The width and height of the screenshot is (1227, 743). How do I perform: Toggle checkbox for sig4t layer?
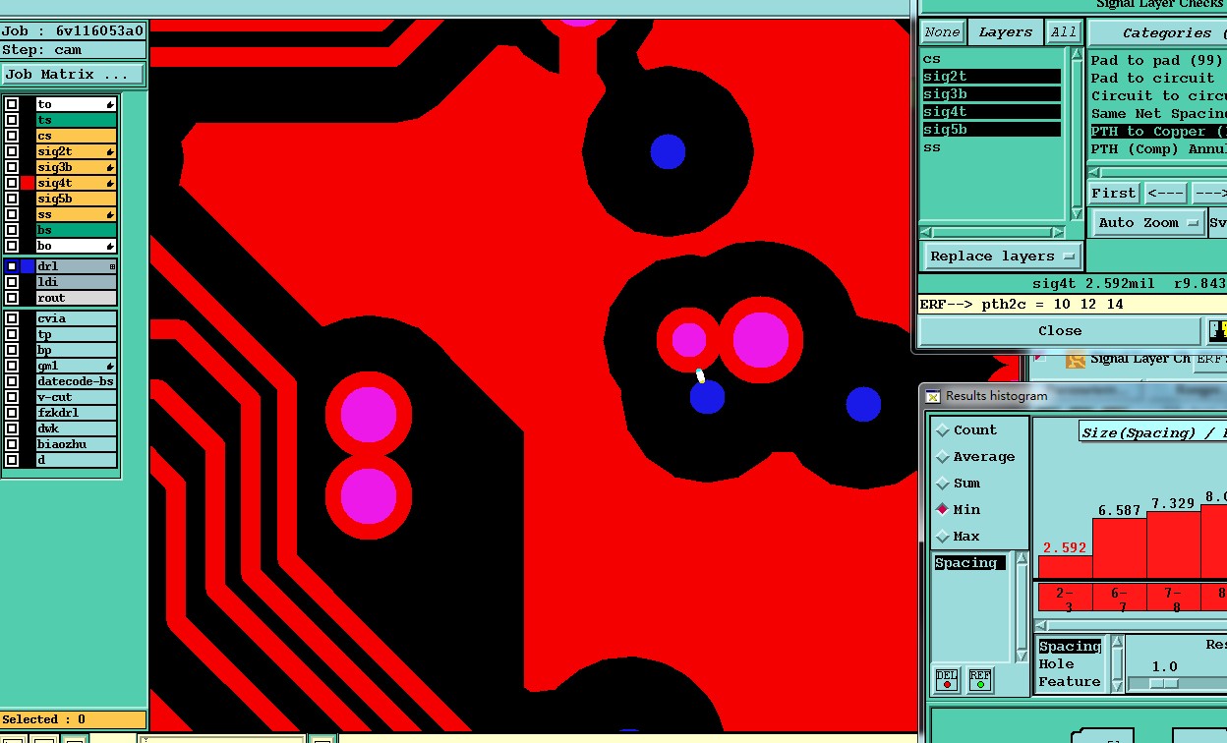click(12, 183)
